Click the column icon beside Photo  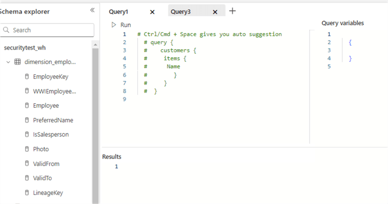click(27, 149)
